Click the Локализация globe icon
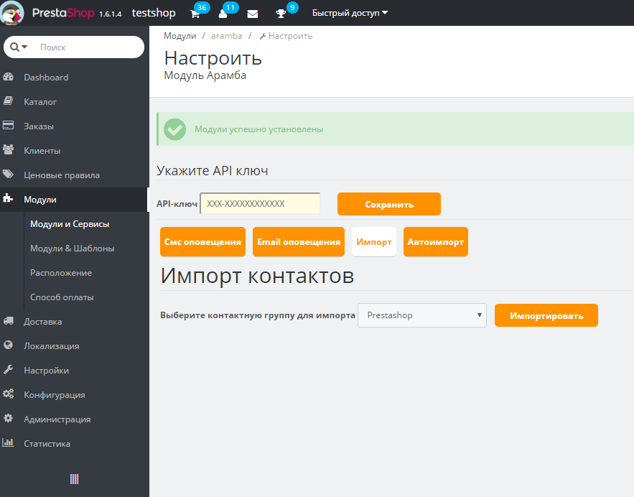 pos(8,345)
